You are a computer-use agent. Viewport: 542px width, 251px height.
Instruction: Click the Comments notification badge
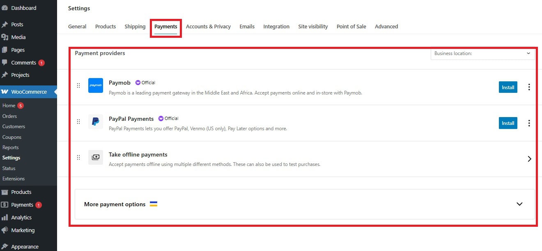[41, 63]
